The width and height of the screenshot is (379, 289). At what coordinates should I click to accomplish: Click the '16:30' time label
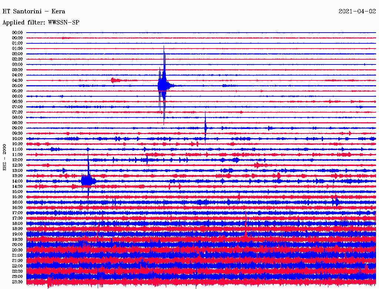click(17, 208)
